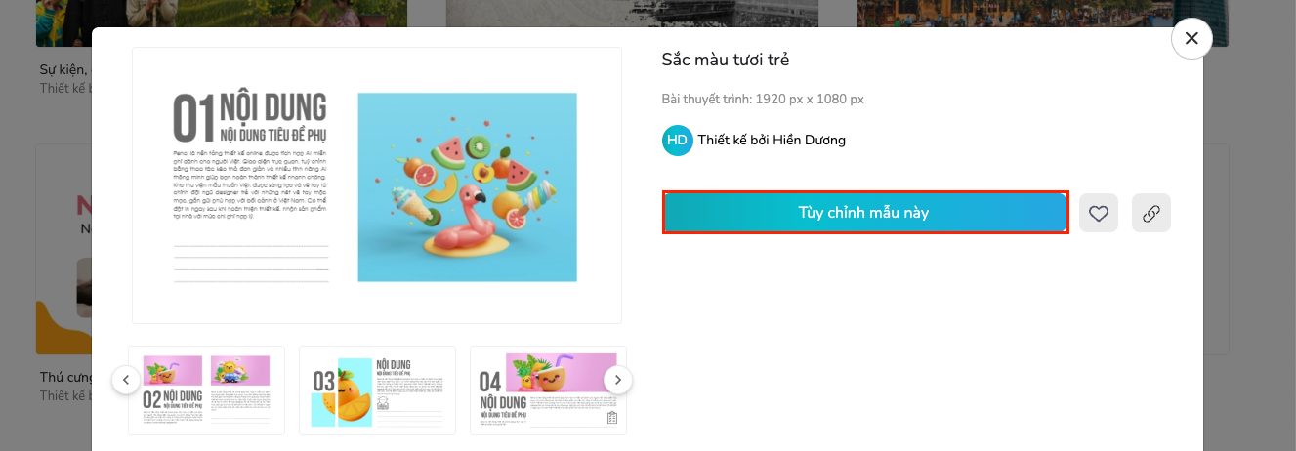Click the flamingo fruit illustration in the preview
Screen dimensions: 1296x451
click(x=467, y=187)
